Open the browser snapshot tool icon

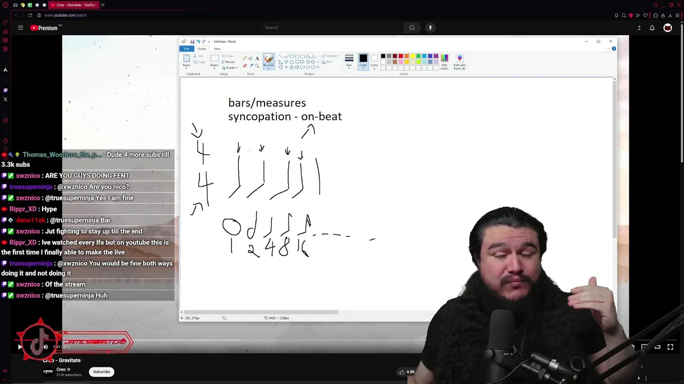tap(624, 15)
